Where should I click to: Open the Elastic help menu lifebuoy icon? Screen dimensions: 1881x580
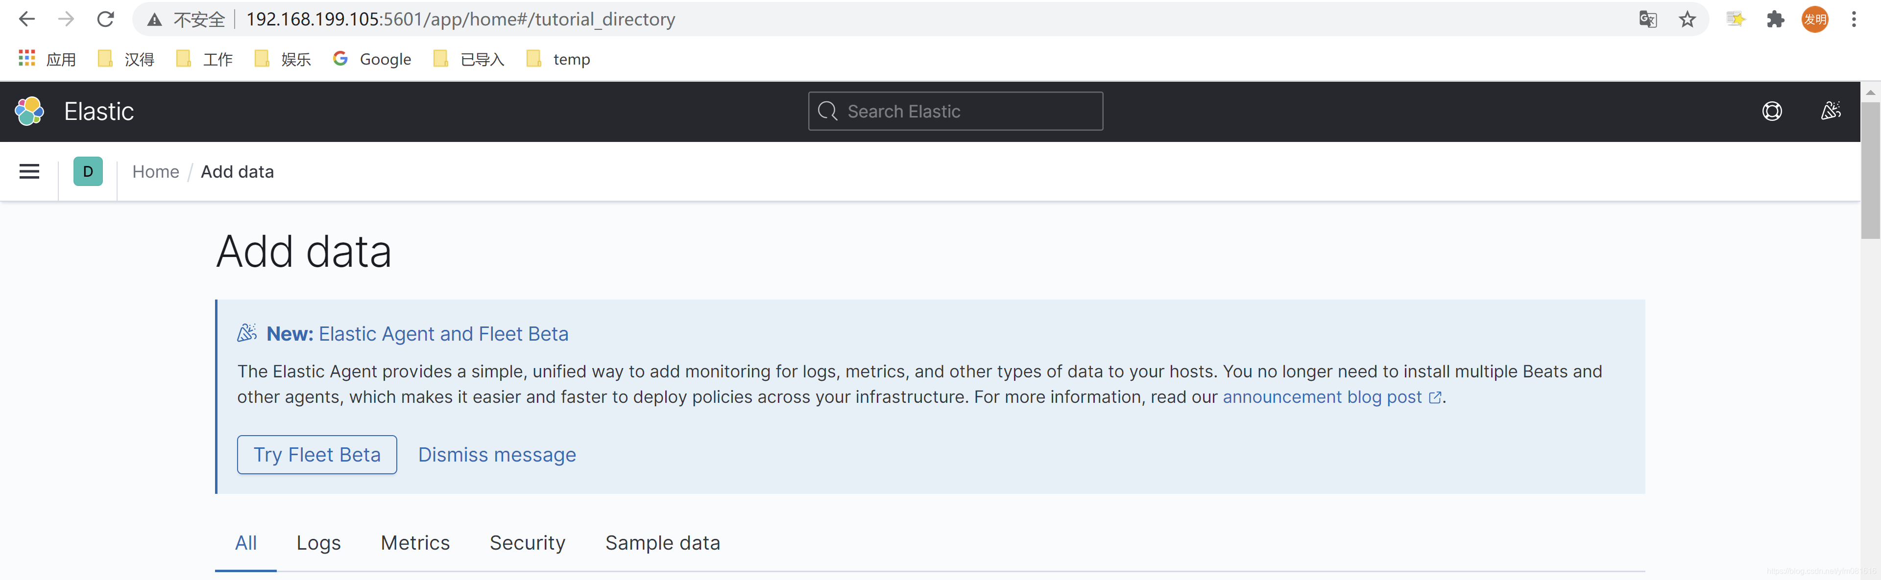click(1772, 111)
